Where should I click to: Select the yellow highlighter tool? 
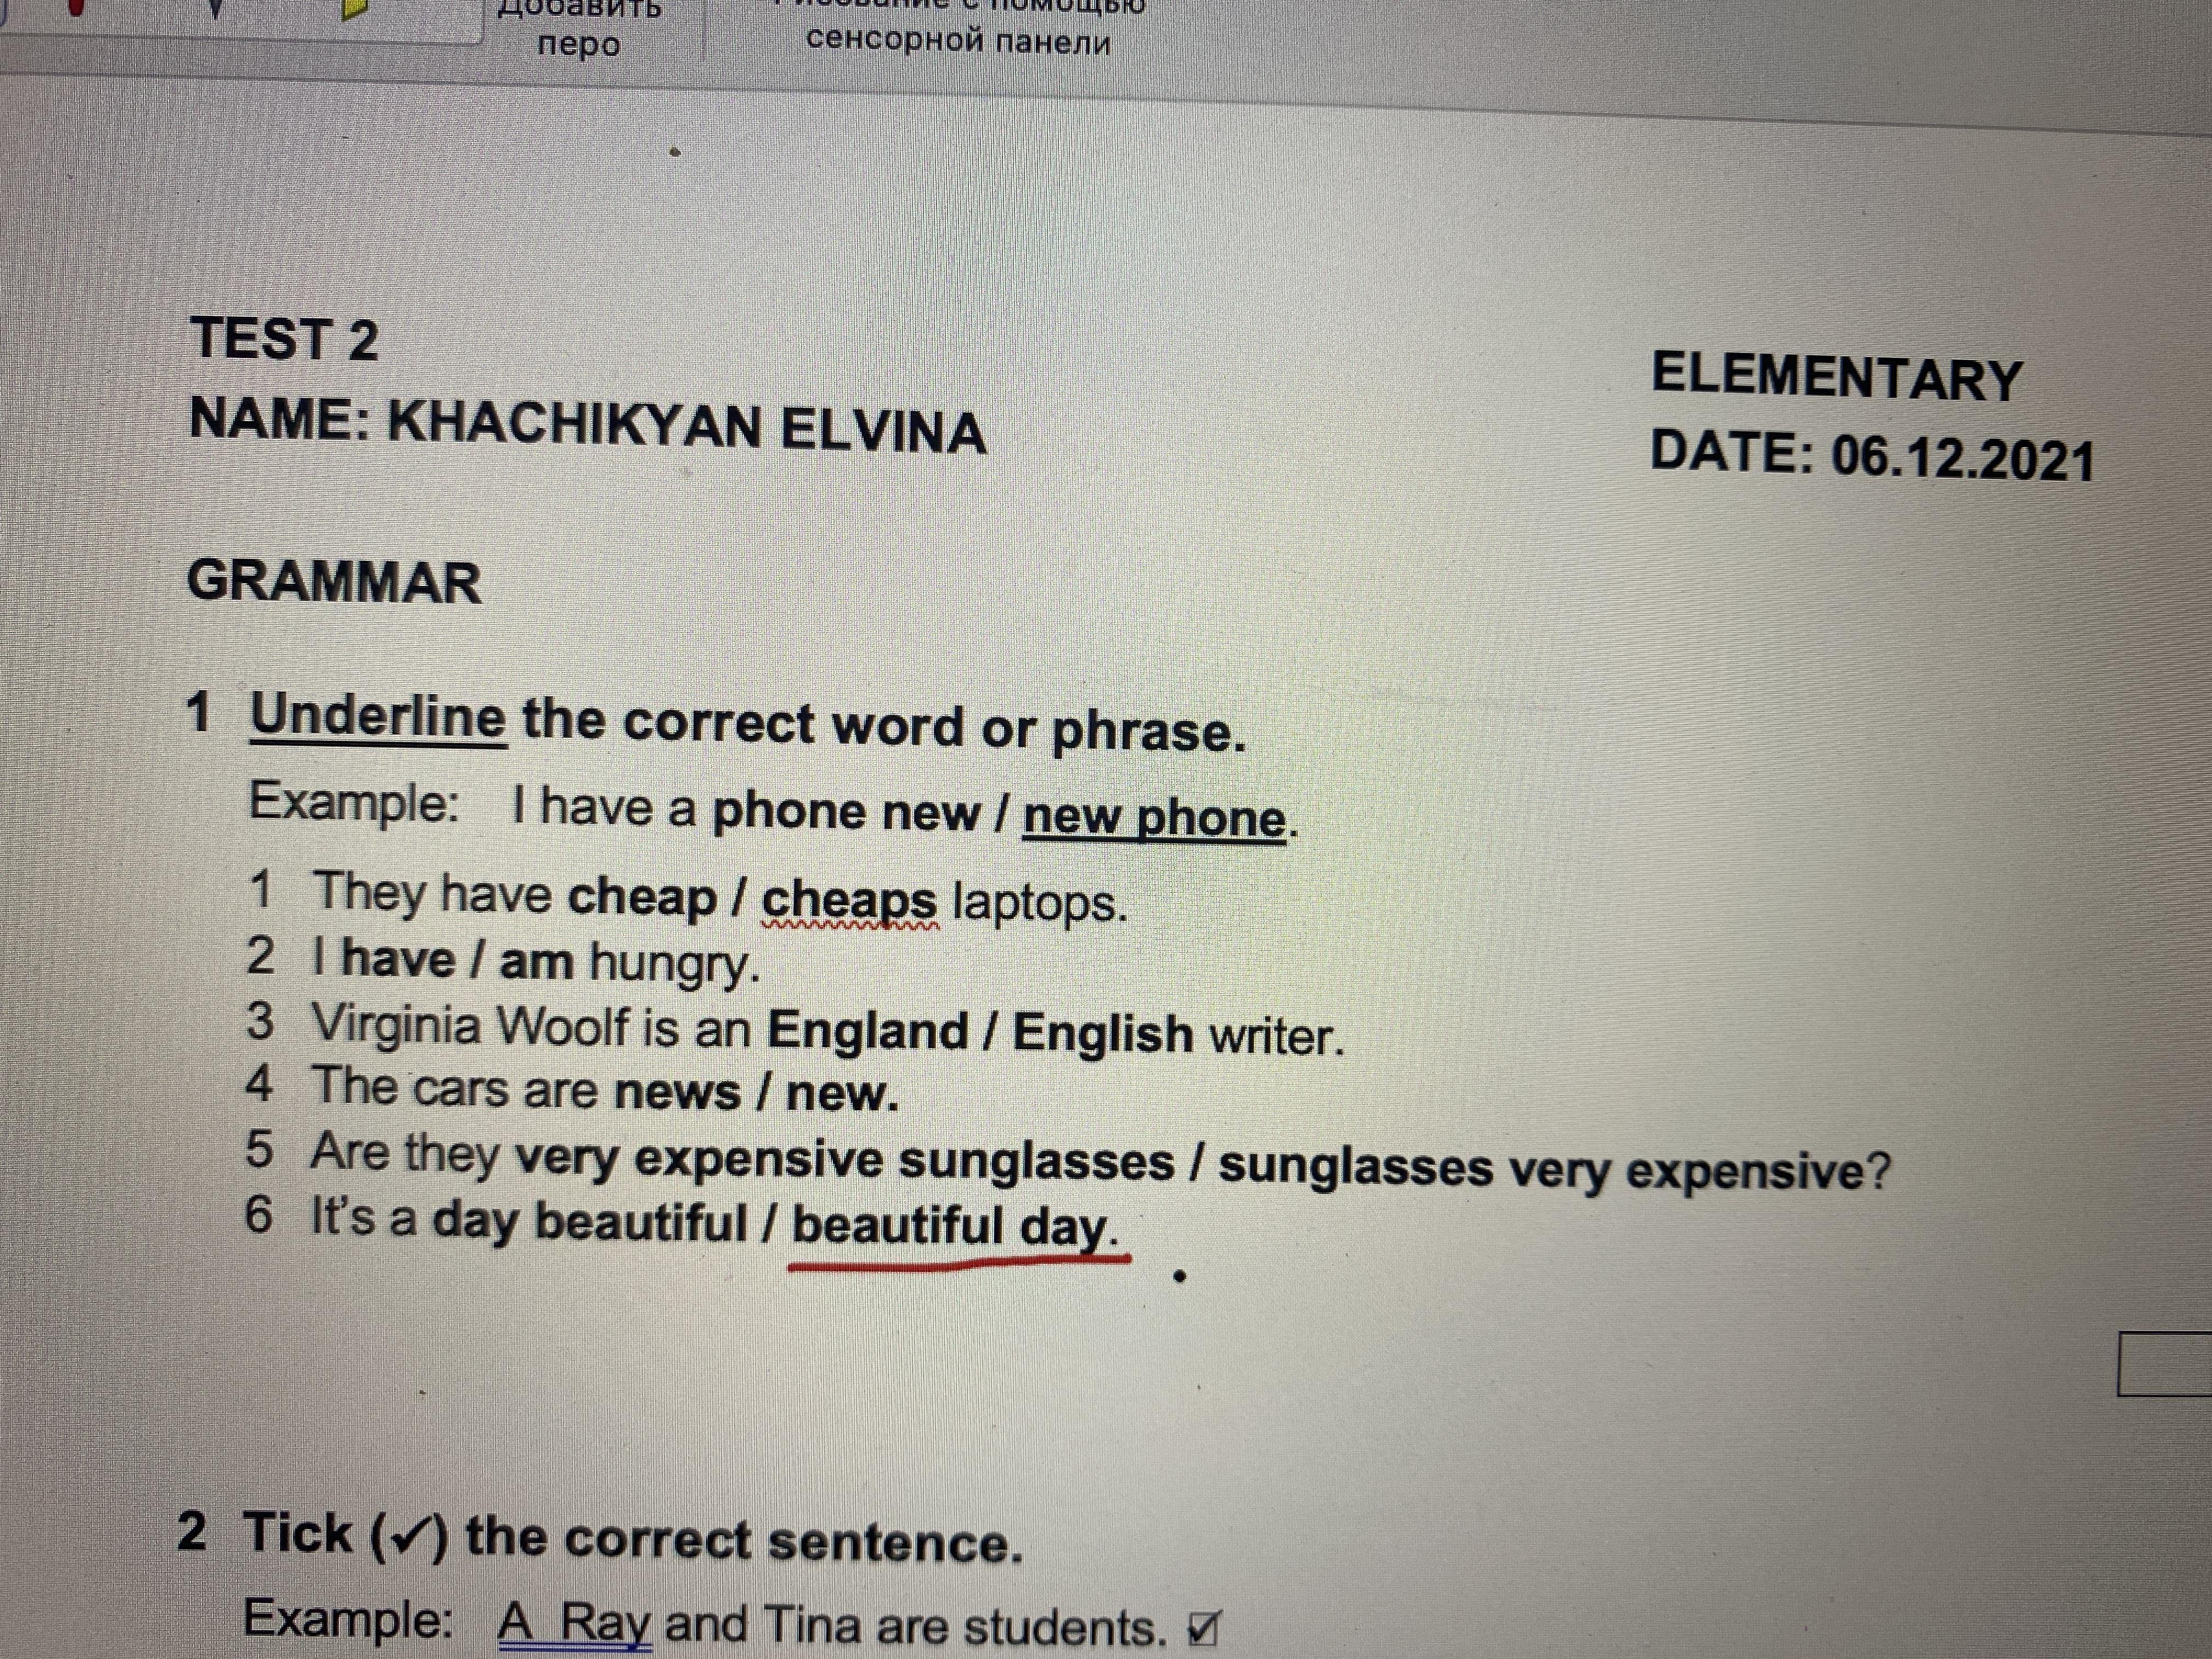pyautogui.click(x=355, y=8)
